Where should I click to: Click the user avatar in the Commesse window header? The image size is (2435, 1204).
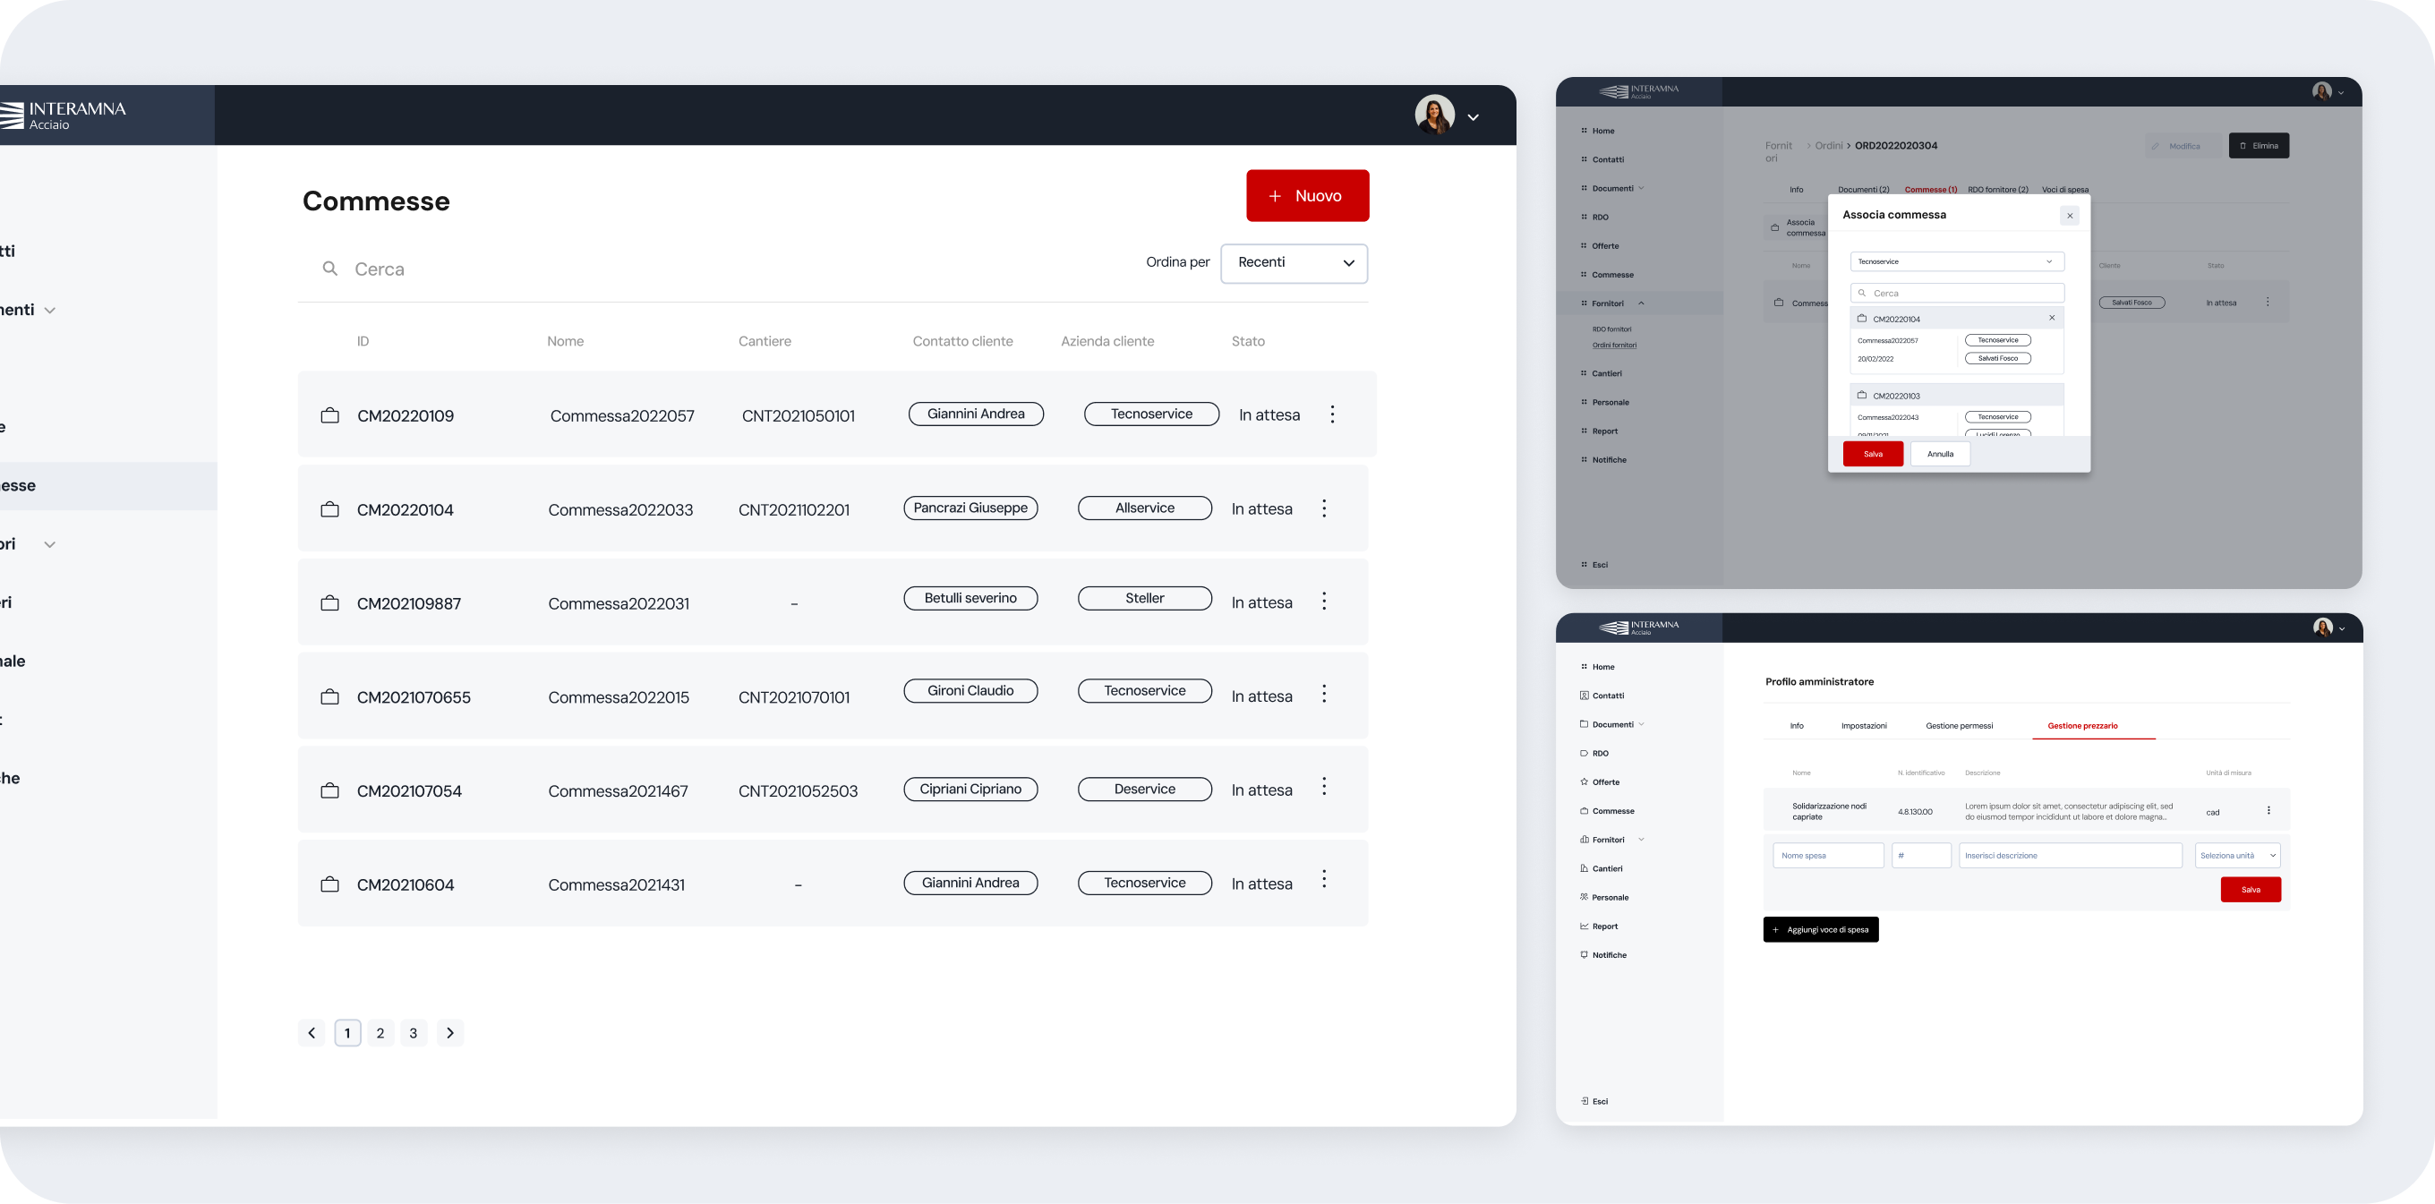tap(1434, 115)
